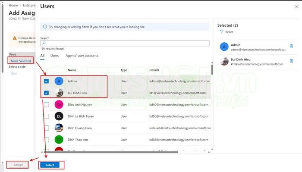Click the pink DA avatar
The width and height of the screenshot is (302, 172).
pyautogui.click(x=59, y=105)
